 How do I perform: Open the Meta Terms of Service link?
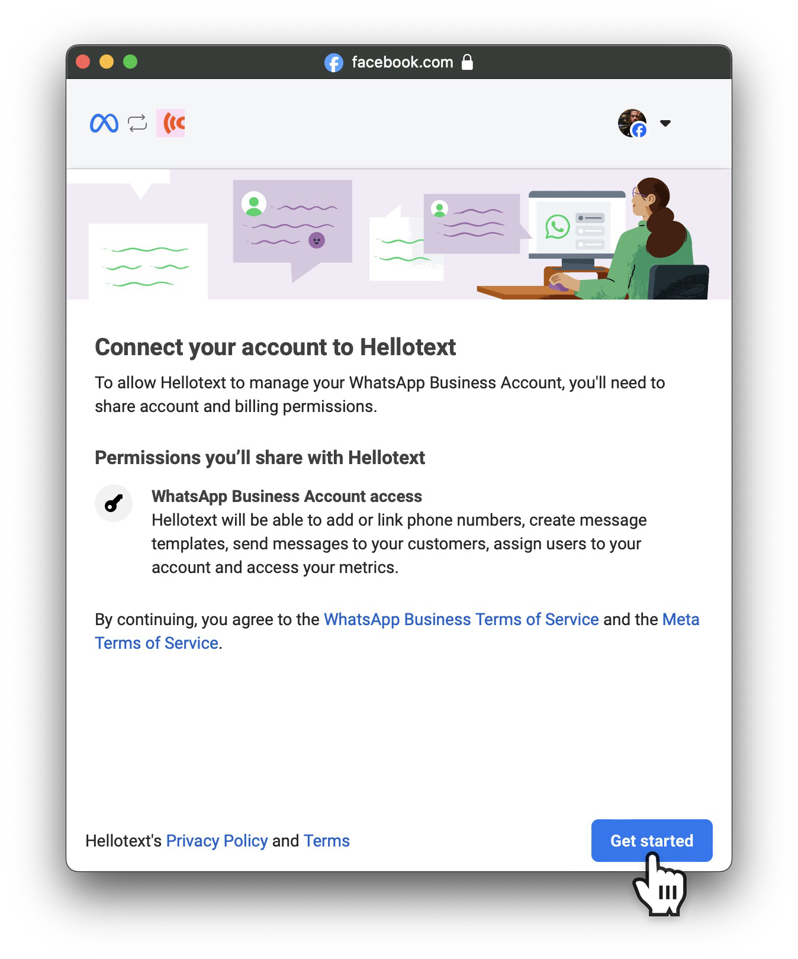pos(397,631)
